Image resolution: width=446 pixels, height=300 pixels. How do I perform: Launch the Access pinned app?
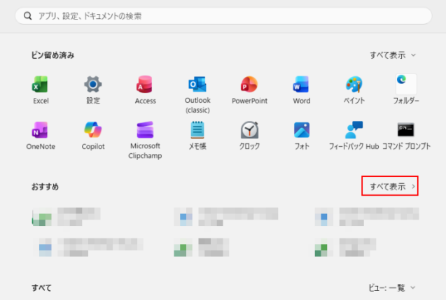(x=146, y=90)
